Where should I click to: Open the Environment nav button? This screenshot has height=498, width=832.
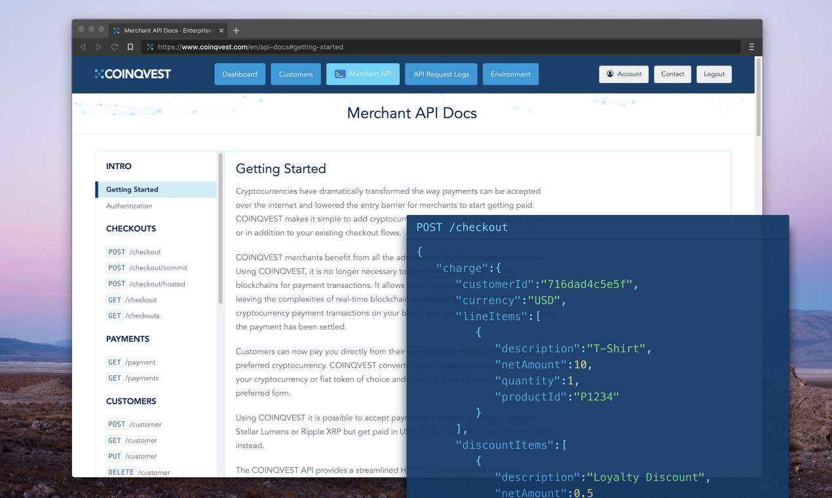[x=510, y=74]
